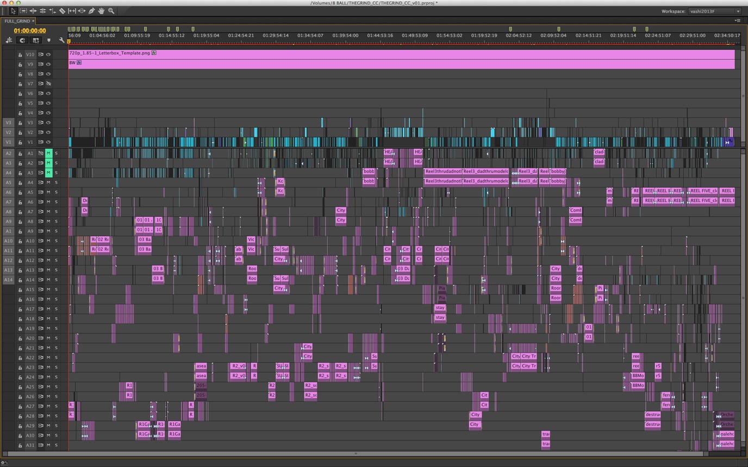This screenshot has width=748, height=467.
Task: Toggle V1 track output eye
Action: click(x=48, y=142)
